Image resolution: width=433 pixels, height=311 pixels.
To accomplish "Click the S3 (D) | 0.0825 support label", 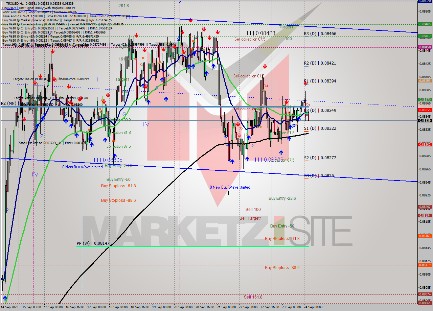I will pos(319,176).
